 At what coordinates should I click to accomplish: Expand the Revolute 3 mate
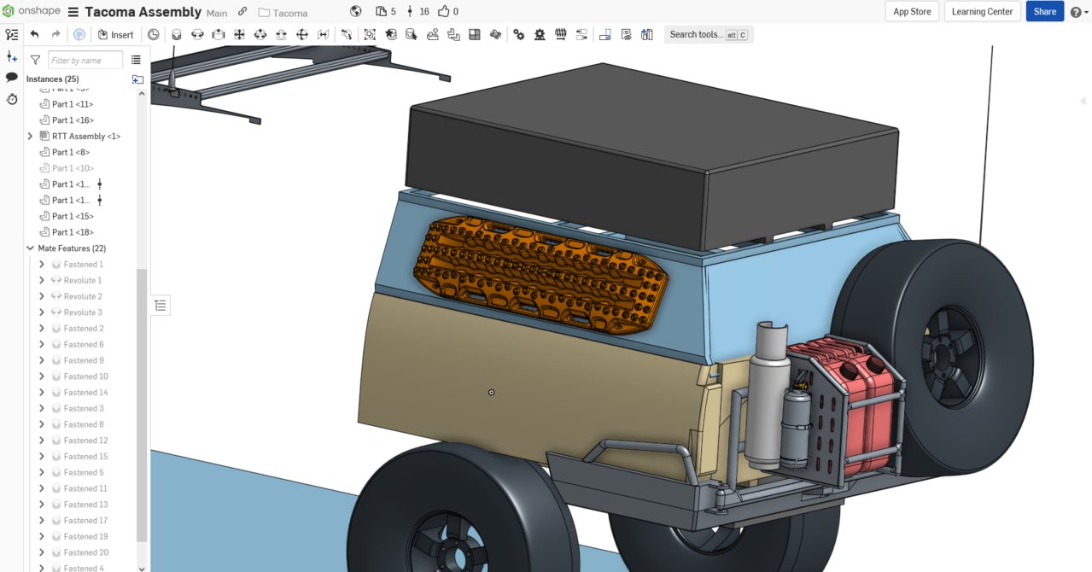click(42, 312)
